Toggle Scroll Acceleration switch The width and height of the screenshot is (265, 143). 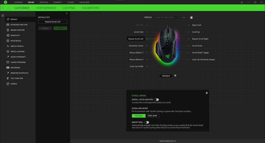(x=157, y=100)
